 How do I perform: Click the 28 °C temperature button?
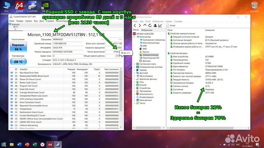click(x=18, y=62)
